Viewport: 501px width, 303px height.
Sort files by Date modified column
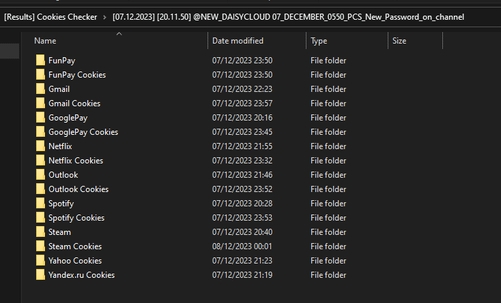tap(238, 41)
